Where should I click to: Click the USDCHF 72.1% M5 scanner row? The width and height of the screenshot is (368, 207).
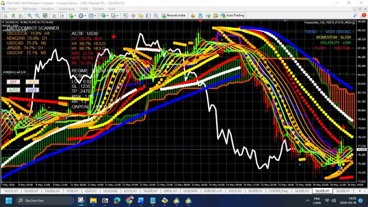[26, 53]
